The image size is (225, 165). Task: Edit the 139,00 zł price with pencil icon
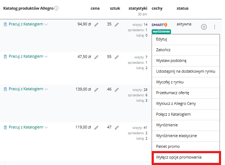pyautogui.click(x=96, y=90)
